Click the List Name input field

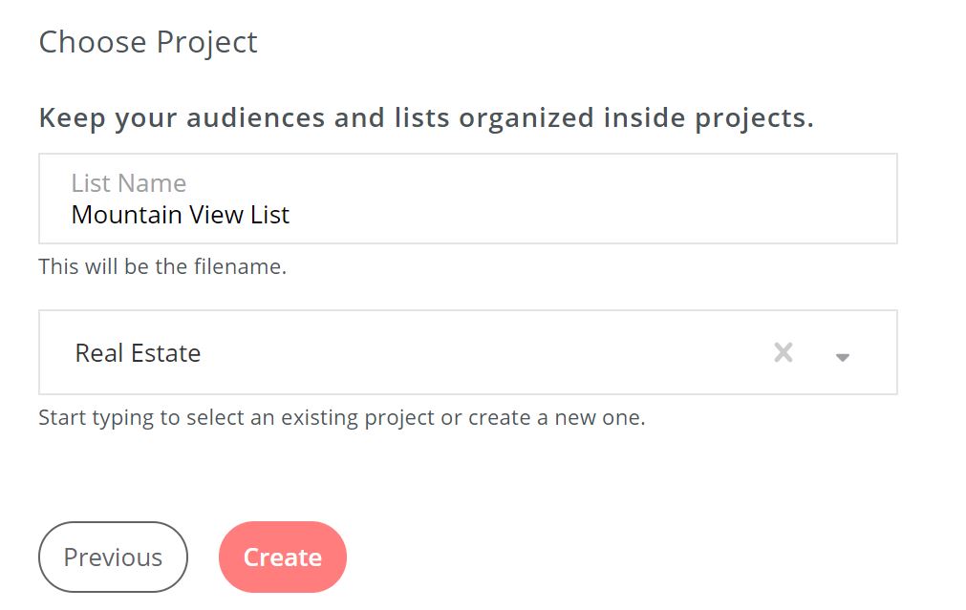coord(467,199)
